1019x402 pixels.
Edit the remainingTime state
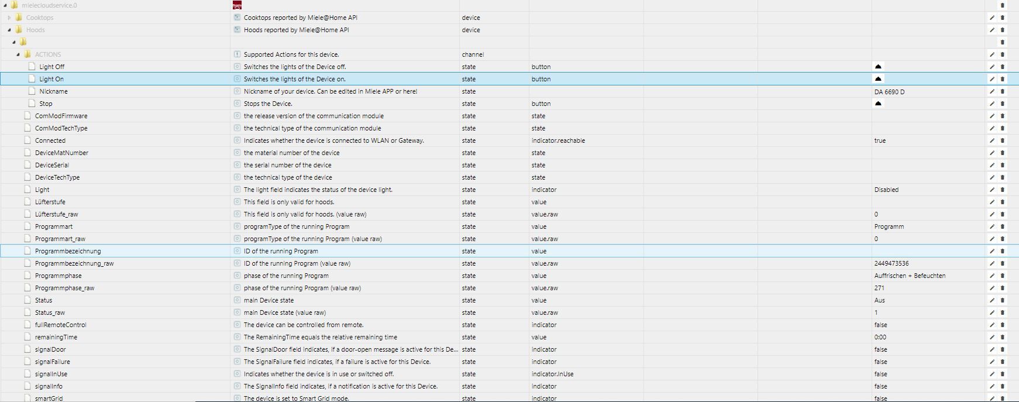[x=992, y=337]
